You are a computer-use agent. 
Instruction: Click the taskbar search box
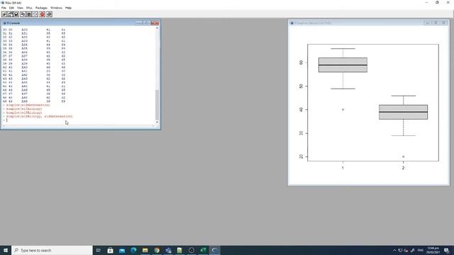(x=52, y=250)
